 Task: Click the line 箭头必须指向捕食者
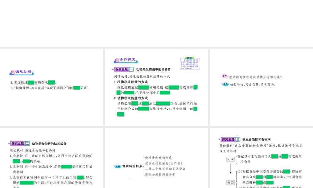click(x=160, y=175)
